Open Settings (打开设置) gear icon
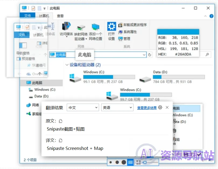The height and width of the screenshot is (169, 218). tap(111, 26)
